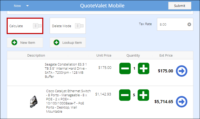Expand the New dropdown arrow
The width and height of the screenshot is (200, 119).
coord(27,6)
